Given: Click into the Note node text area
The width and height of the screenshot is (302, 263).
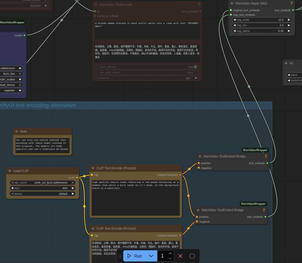Looking at the screenshot, I should (42, 146).
